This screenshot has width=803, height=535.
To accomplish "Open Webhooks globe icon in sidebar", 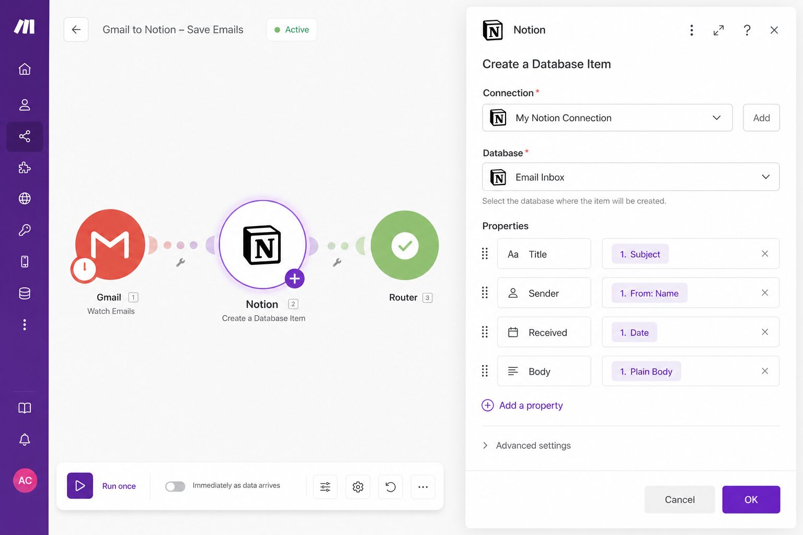I will click(x=25, y=199).
